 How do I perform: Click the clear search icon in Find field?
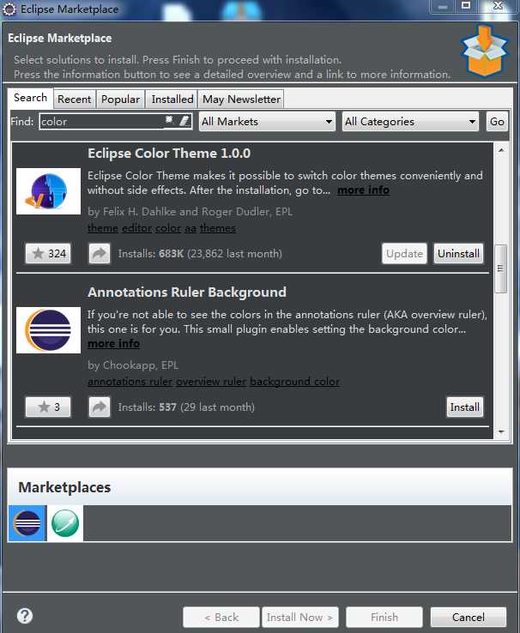(169, 120)
